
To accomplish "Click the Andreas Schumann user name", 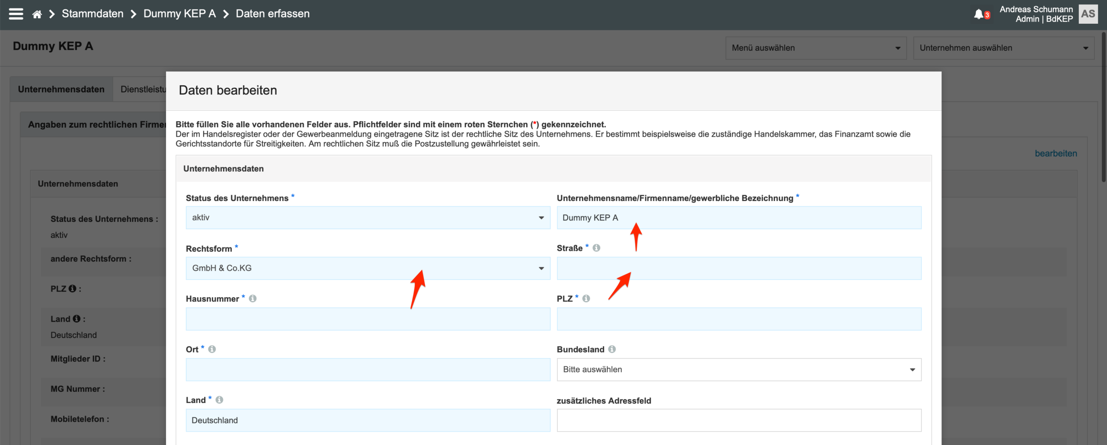I will (1036, 9).
